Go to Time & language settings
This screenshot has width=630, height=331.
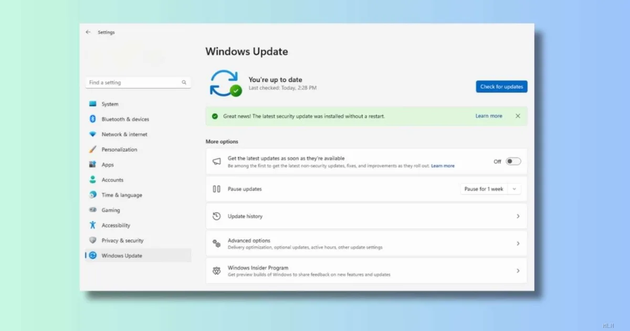click(x=122, y=195)
